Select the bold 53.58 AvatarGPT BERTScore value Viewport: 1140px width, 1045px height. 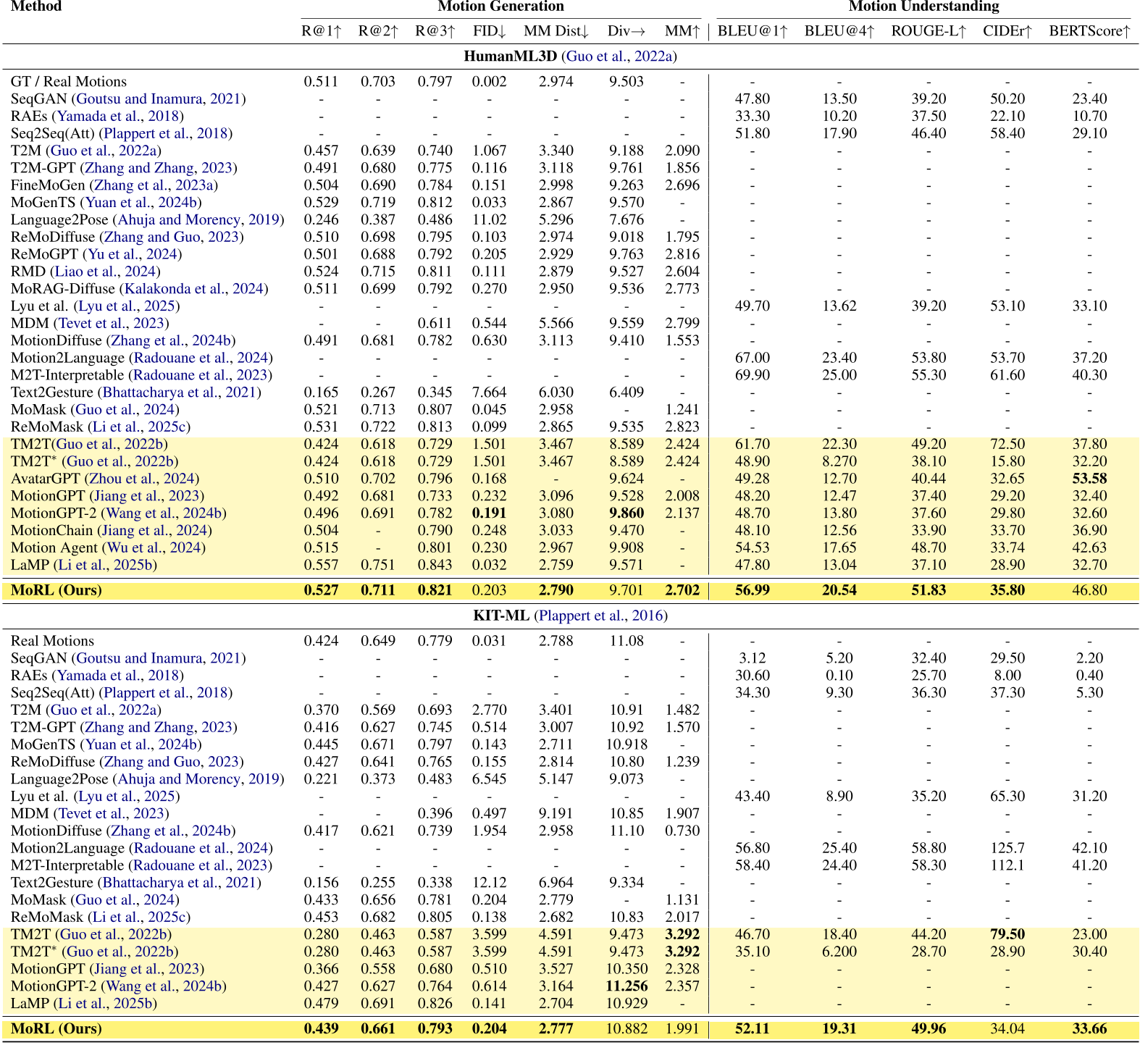1089,479
